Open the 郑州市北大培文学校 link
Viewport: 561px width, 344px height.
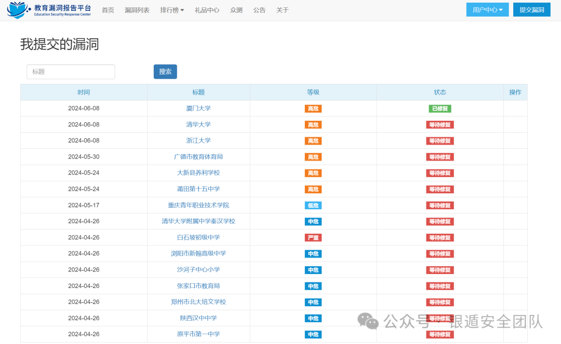(x=198, y=302)
